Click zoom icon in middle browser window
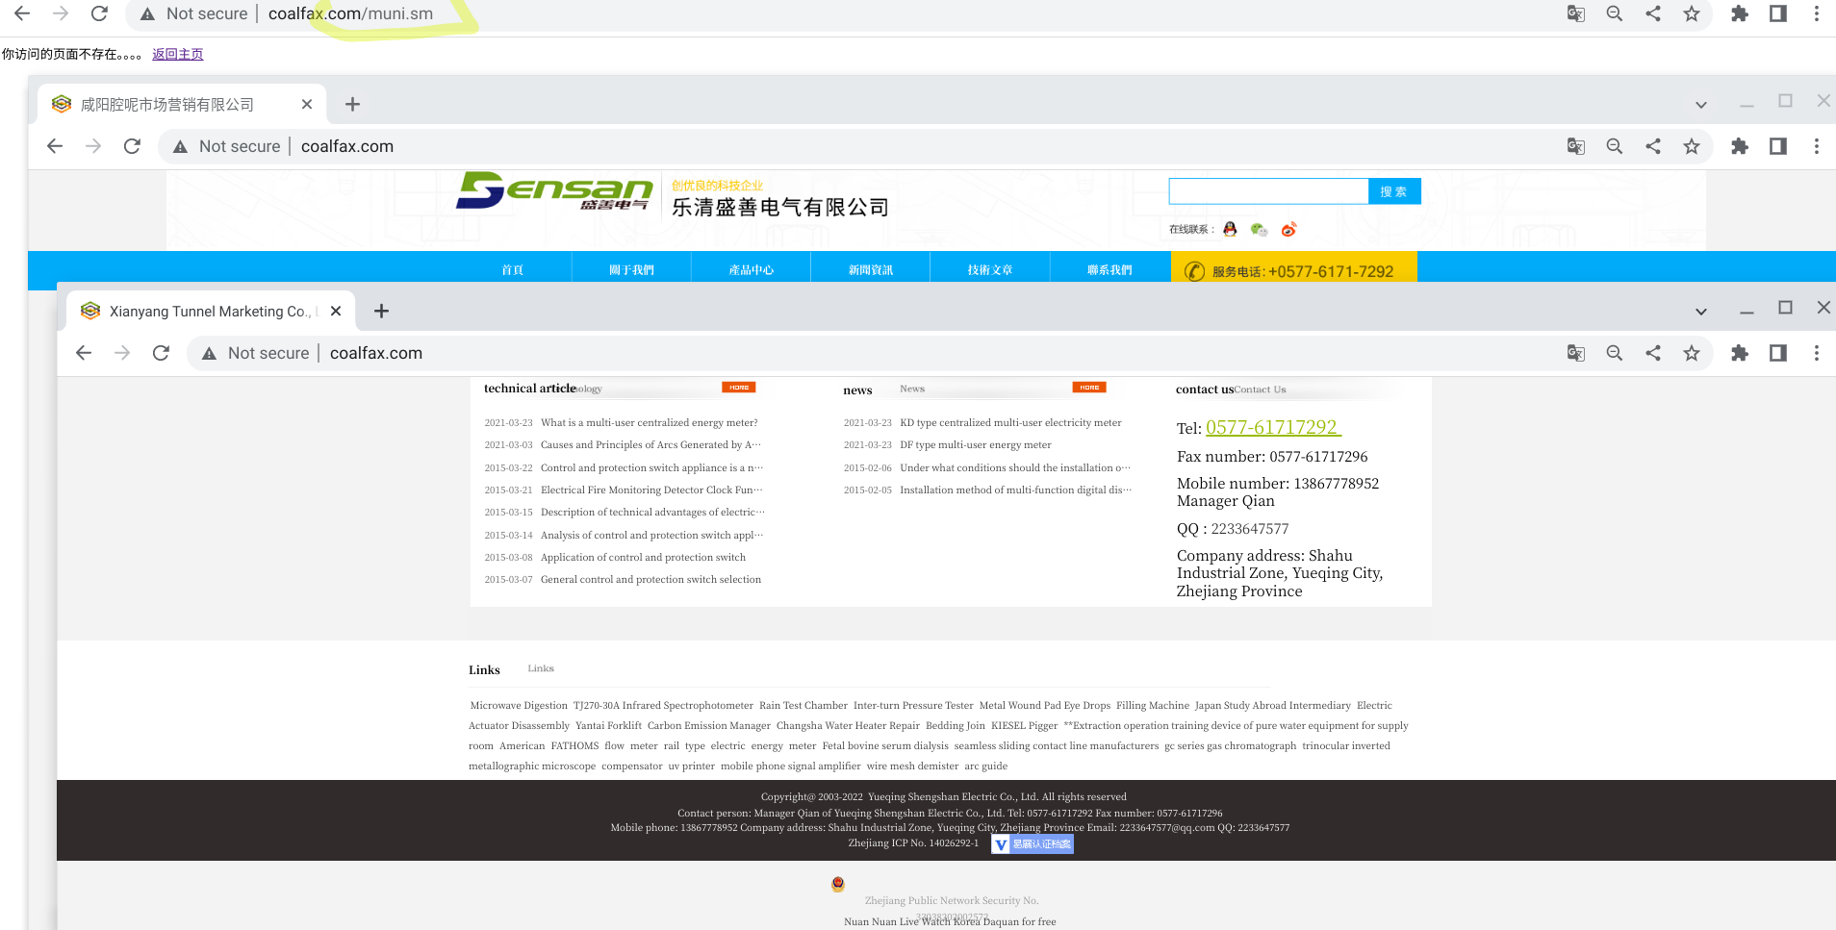Image resolution: width=1836 pixels, height=930 pixels. pos(1615,146)
